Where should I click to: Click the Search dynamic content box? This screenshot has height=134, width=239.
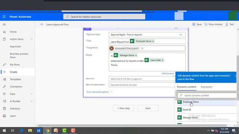tap(207, 95)
